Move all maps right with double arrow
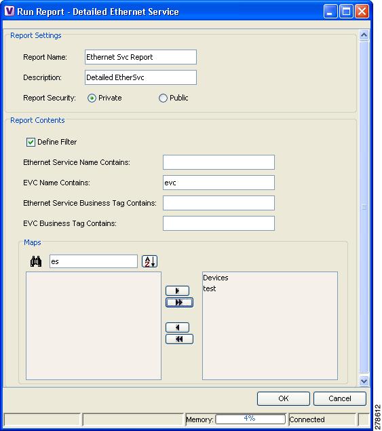The height and width of the screenshot is (431, 382). (179, 302)
